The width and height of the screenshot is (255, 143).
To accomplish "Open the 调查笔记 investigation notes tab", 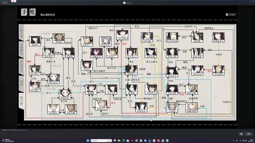I will pyautogui.click(x=21, y=67).
